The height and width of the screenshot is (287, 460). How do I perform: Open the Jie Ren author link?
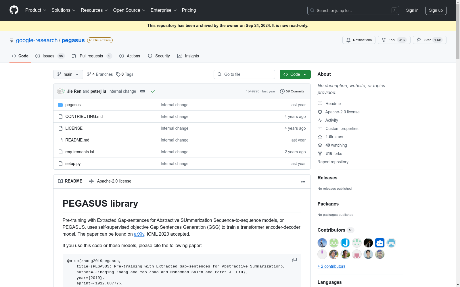point(74,91)
